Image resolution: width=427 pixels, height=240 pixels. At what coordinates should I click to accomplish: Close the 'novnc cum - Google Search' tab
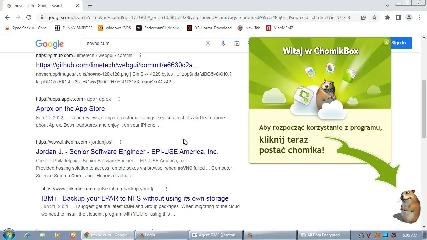tap(77, 6)
